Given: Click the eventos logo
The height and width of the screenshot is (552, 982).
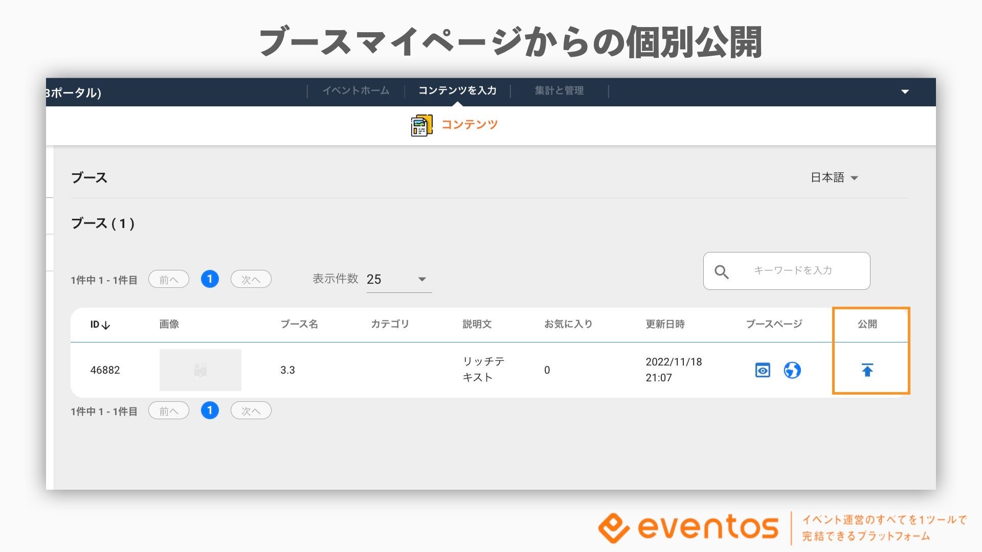Looking at the screenshot, I should point(688,527).
